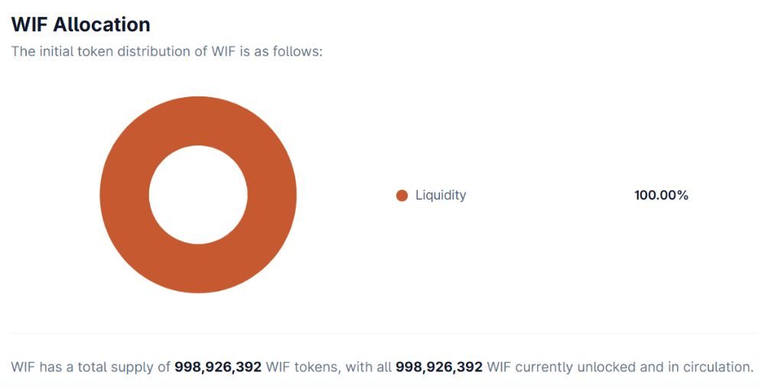Click the orange donut chart ring

coord(124,195)
